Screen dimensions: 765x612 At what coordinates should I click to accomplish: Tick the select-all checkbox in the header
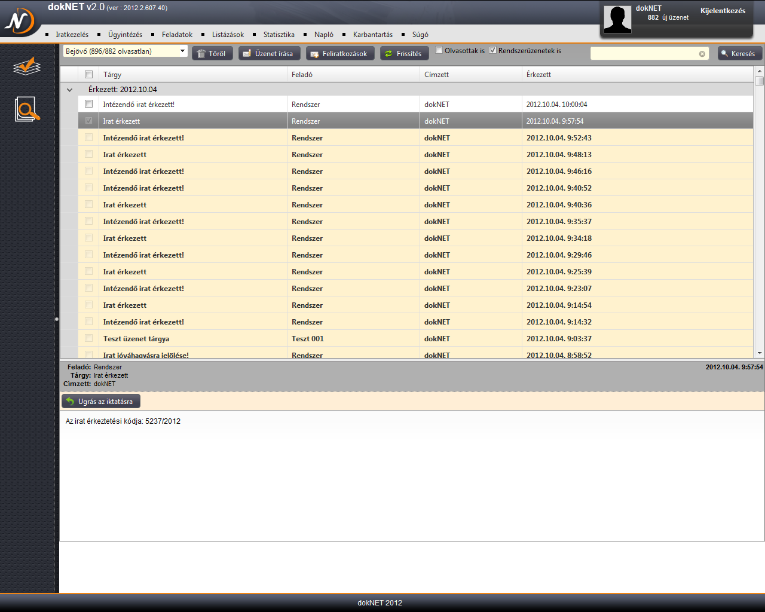pos(89,75)
